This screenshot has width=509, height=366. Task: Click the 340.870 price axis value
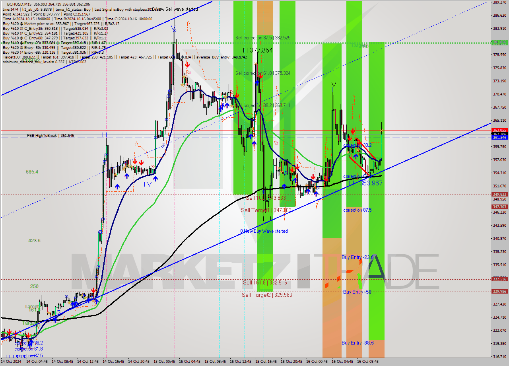(499, 239)
